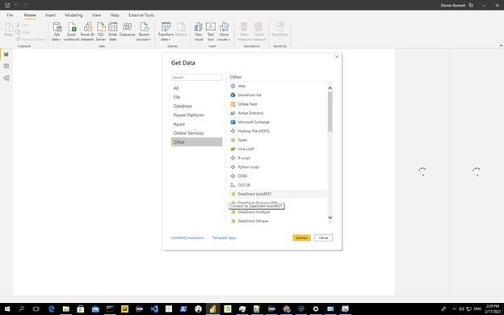This screenshot has height=315, width=504.
Task: Open Visual Studio Code from the taskbar
Action: pyautogui.click(x=154, y=309)
